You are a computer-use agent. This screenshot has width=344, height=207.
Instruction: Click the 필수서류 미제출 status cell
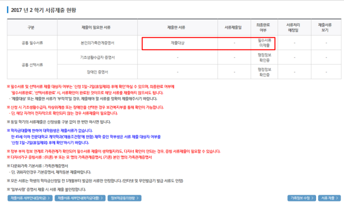264,43
